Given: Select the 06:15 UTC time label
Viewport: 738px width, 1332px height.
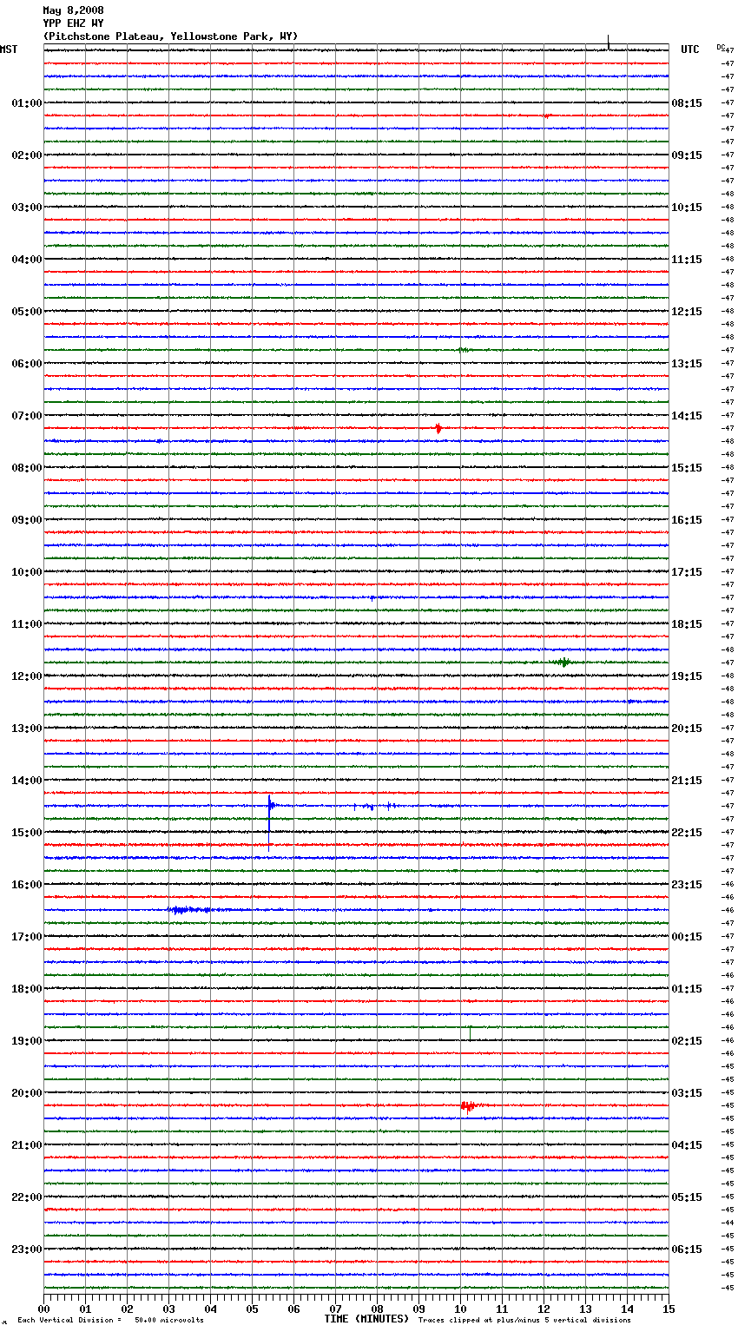Looking at the screenshot, I should (687, 1250).
